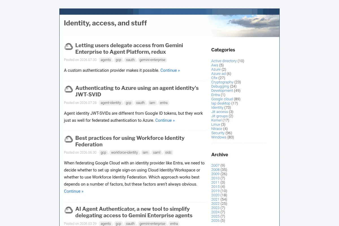
Task: Click Continue after 'custom authentication provider' summary
Action: point(170,70)
